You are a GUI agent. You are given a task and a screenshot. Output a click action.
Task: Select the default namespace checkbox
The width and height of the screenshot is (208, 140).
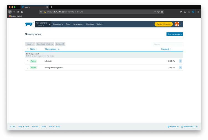27,61
